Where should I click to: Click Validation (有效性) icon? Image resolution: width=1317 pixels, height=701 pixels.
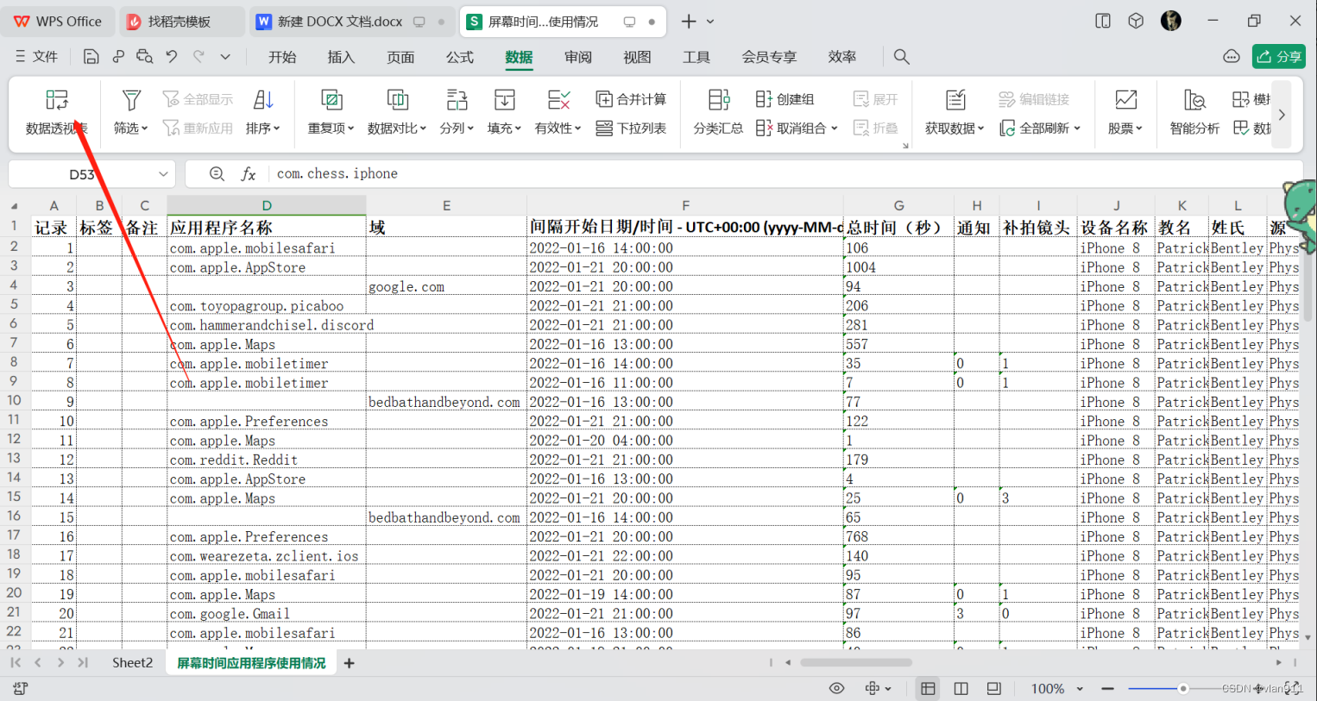(x=558, y=100)
